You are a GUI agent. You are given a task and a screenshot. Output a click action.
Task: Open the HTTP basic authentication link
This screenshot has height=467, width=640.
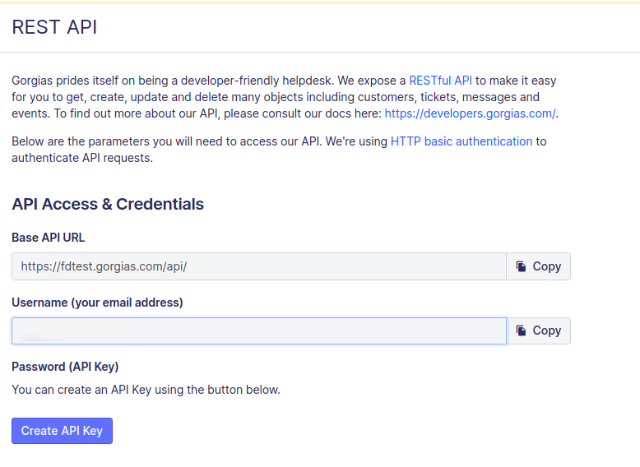461,141
